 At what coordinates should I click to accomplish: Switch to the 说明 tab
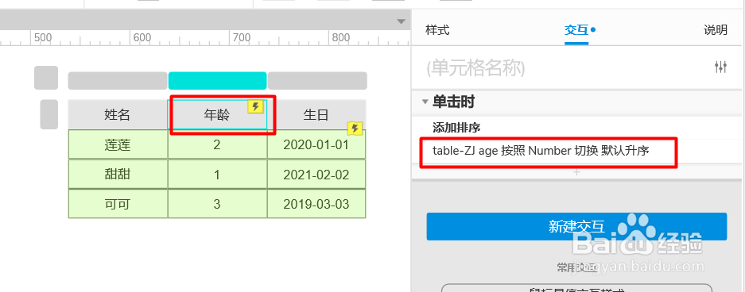pos(716,30)
